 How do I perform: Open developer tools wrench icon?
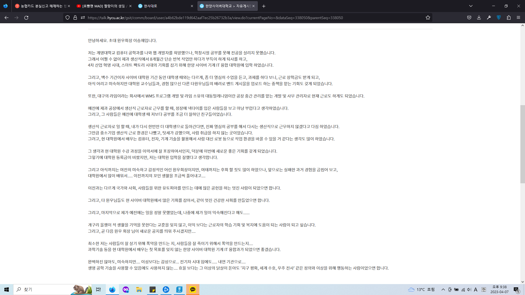[x=489, y=17]
